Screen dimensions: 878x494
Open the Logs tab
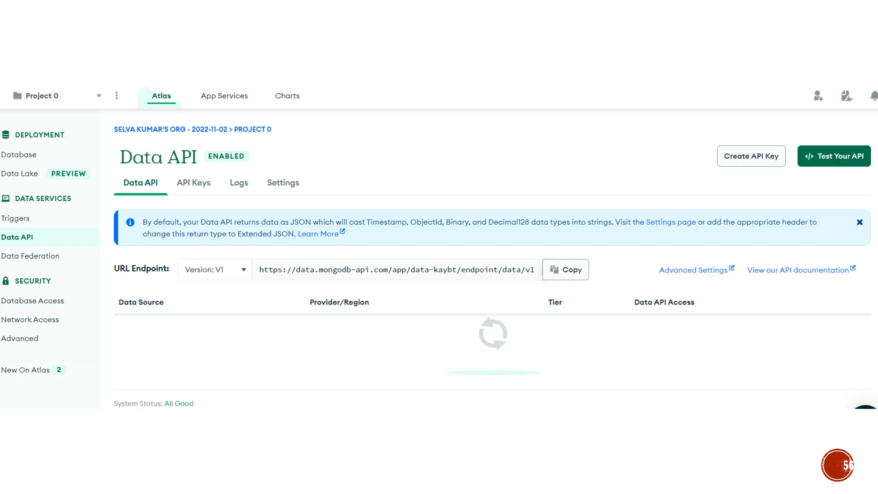point(239,183)
